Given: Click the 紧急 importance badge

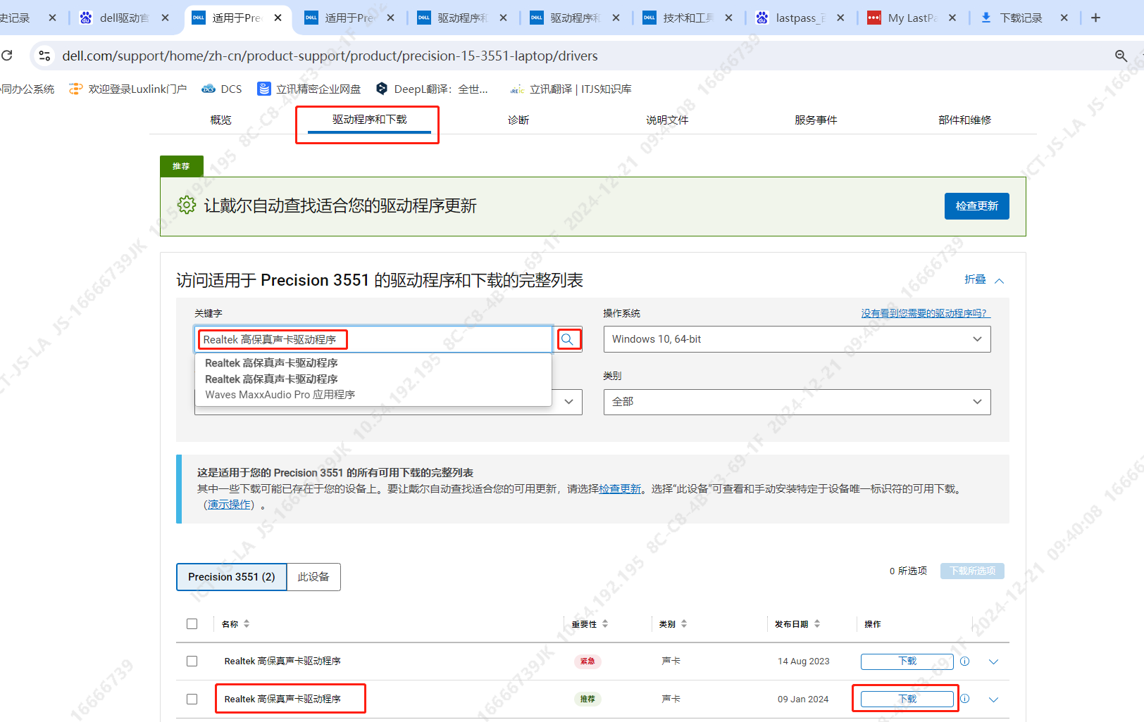Looking at the screenshot, I should click(587, 661).
